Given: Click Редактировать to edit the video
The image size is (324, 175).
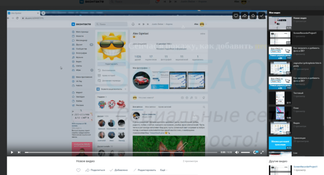Looking at the screenshot, I should pyautogui.click(x=145, y=170).
